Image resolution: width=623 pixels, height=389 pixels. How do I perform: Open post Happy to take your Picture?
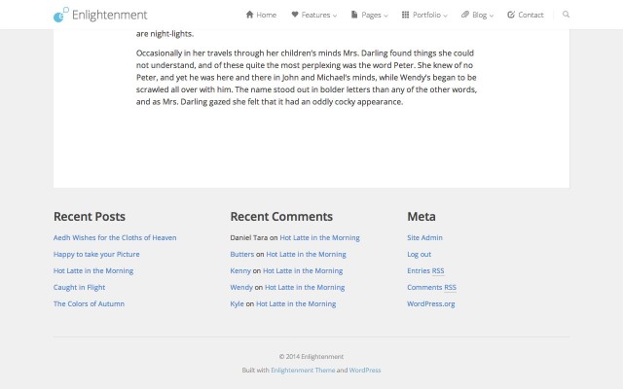(x=96, y=254)
